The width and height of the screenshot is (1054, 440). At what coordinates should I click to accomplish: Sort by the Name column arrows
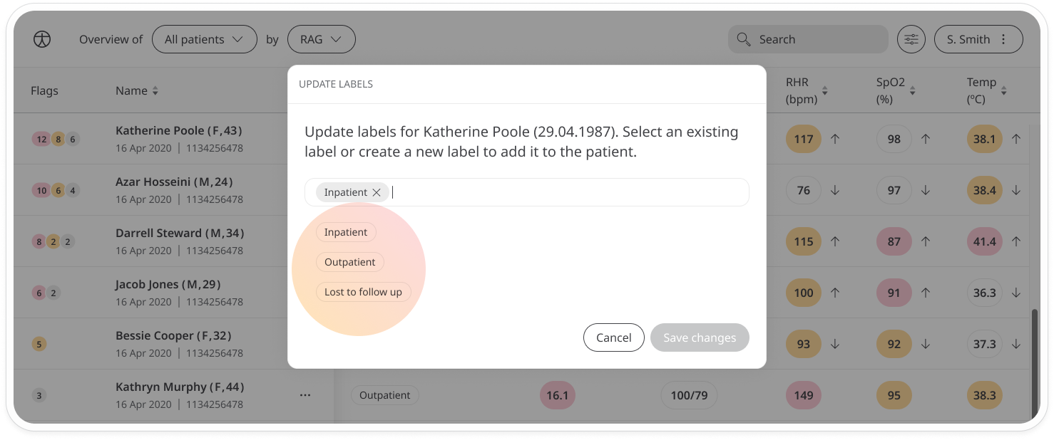coord(155,91)
